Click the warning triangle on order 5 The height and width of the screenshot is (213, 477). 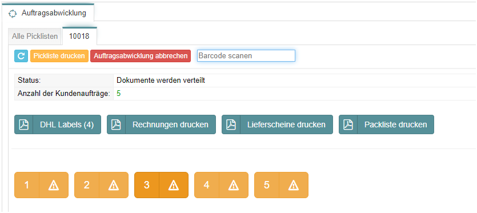click(294, 185)
